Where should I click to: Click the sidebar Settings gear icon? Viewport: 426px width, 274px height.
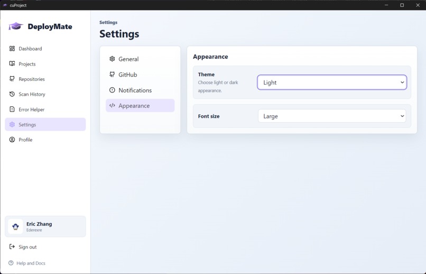[x=12, y=124]
